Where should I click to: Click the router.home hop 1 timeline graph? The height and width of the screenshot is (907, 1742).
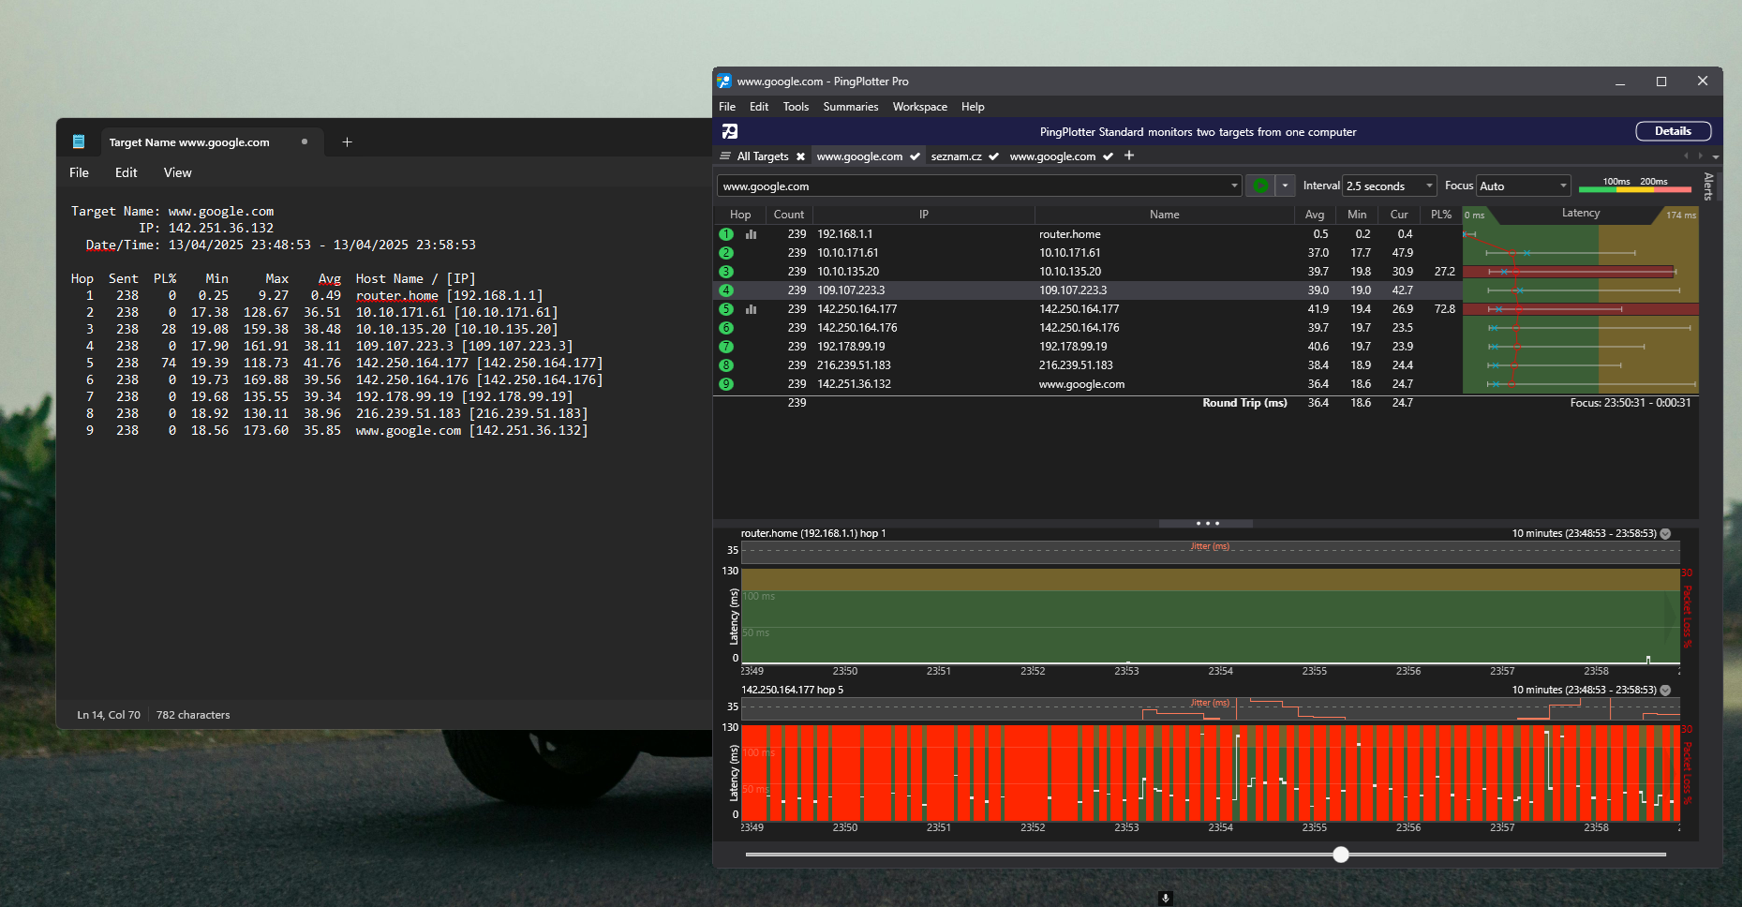pyautogui.click(x=1210, y=616)
